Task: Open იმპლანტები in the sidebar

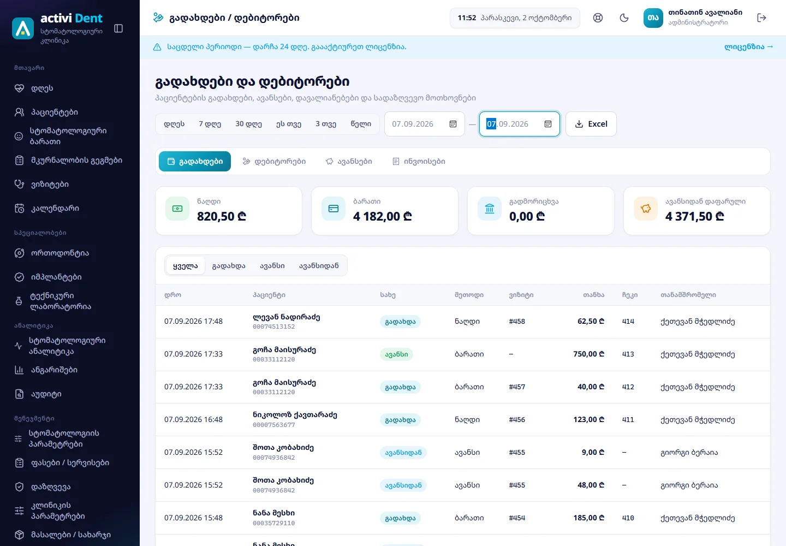Action: (70, 277)
